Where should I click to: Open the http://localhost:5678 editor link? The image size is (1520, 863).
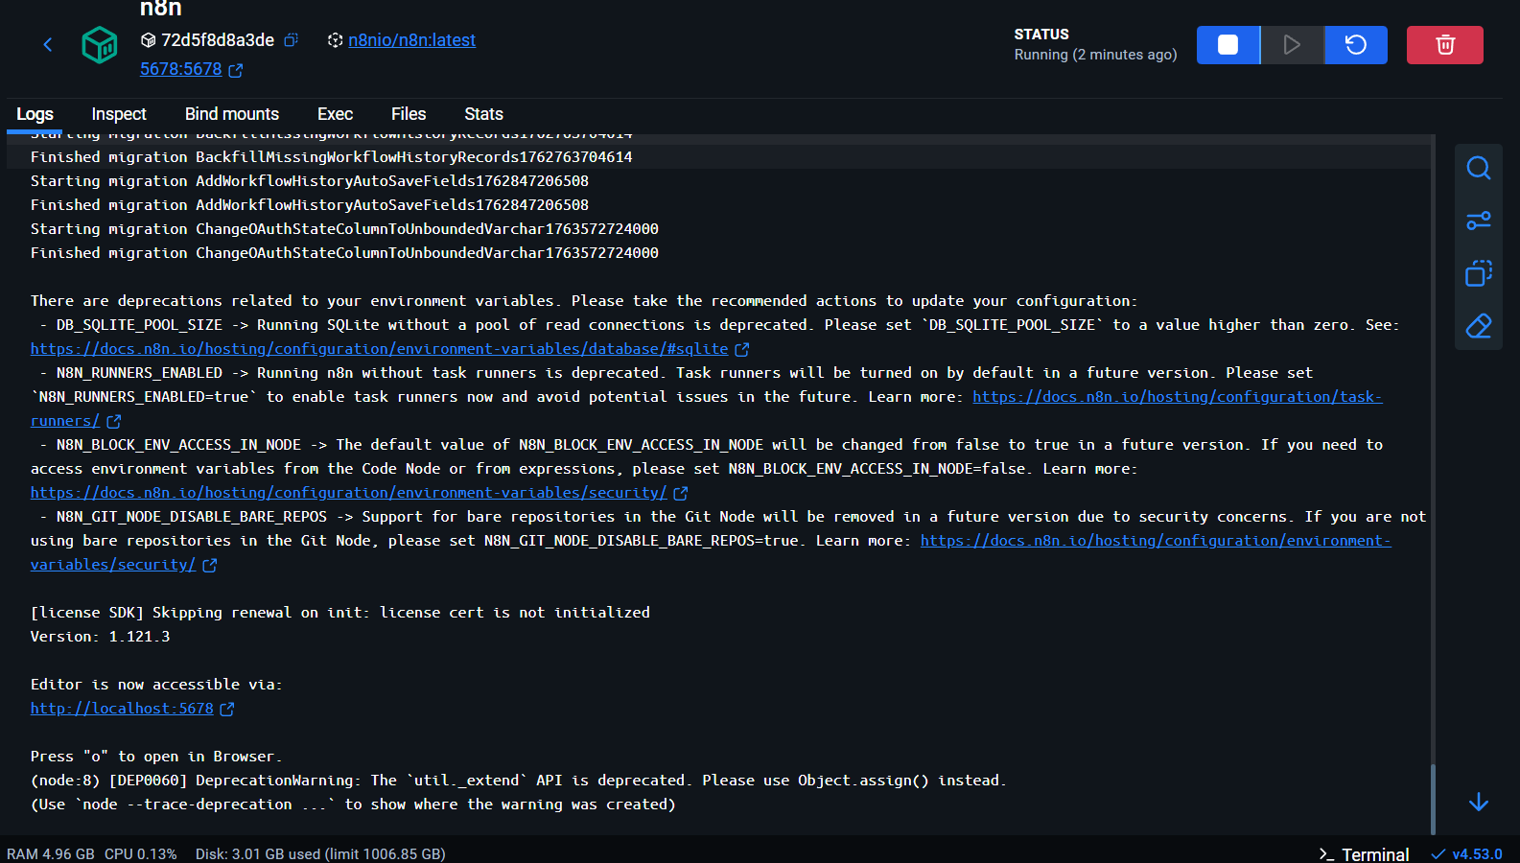(x=122, y=709)
